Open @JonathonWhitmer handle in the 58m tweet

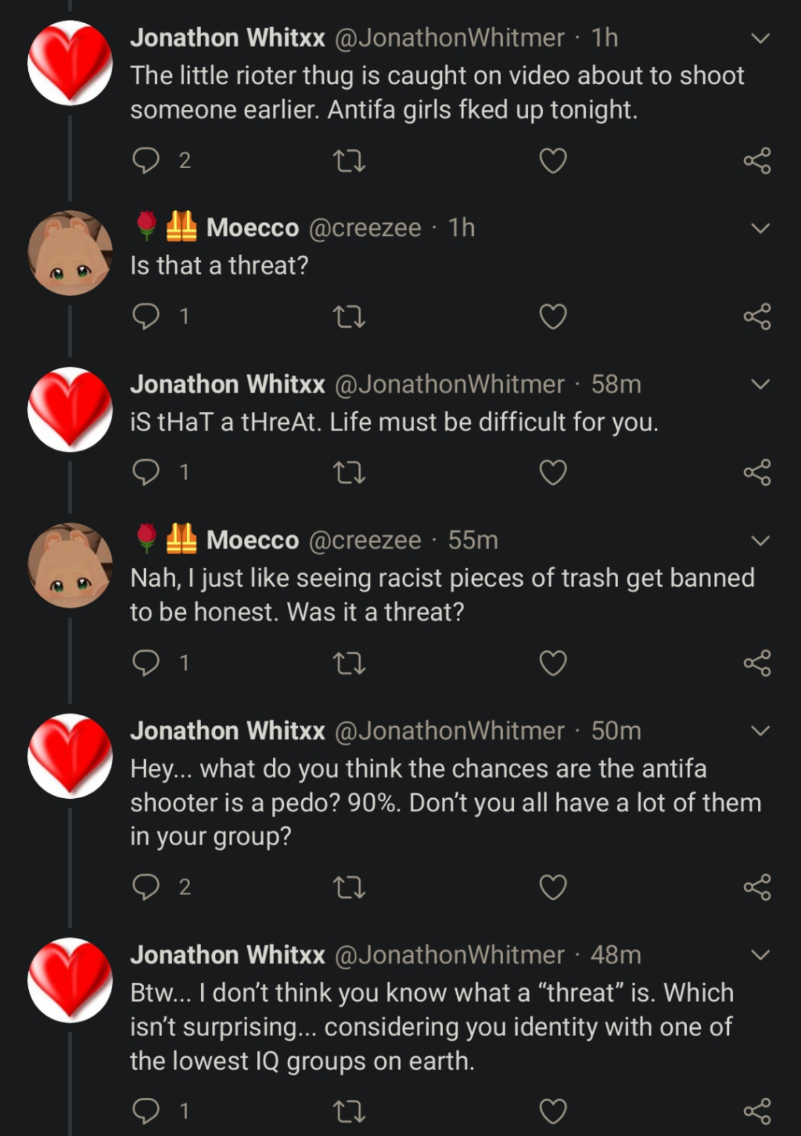(x=450, y=384)
